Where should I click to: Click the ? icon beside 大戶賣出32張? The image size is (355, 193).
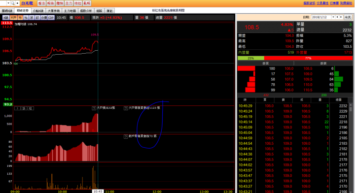[94, 108]
